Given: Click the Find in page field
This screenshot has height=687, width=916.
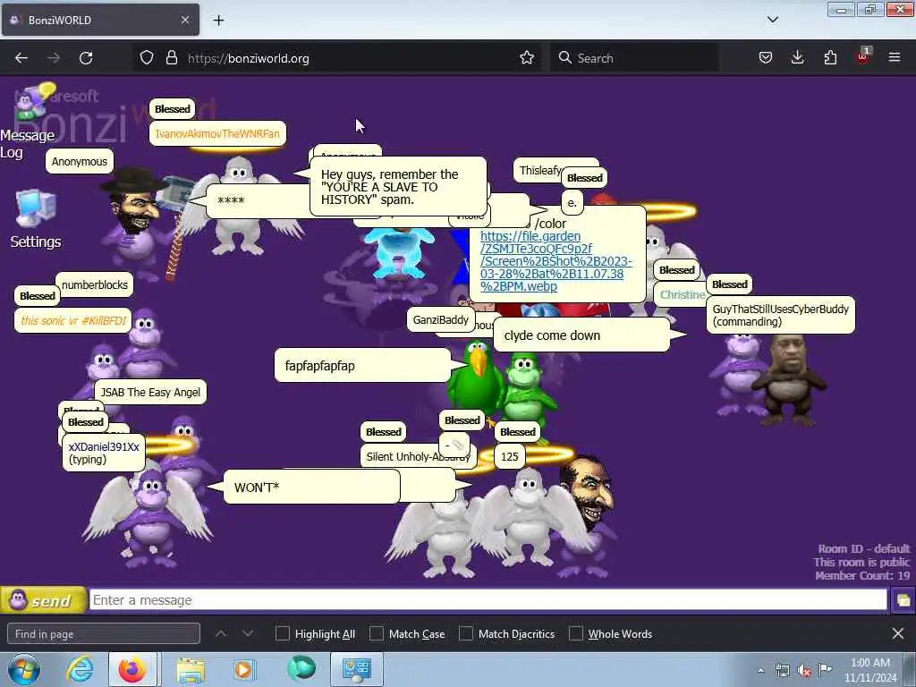Looking at the screenshot, I should click(x=104, y=634).
